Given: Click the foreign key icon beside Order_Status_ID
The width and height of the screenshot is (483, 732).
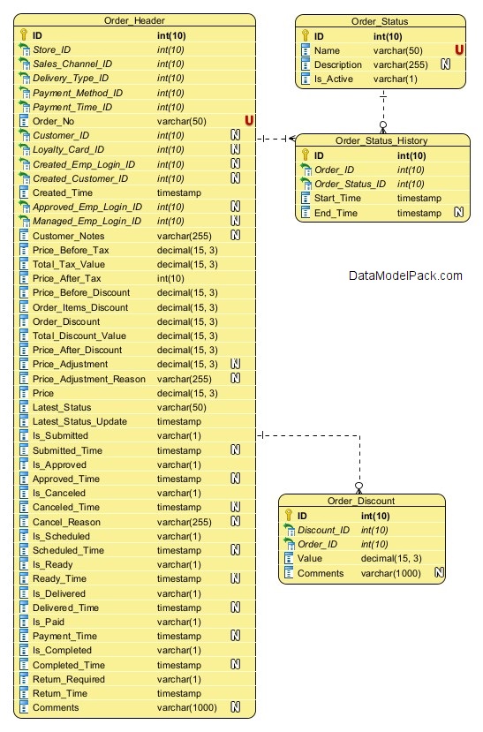Looking at the screenshot, I should click(x=306, y=184).
